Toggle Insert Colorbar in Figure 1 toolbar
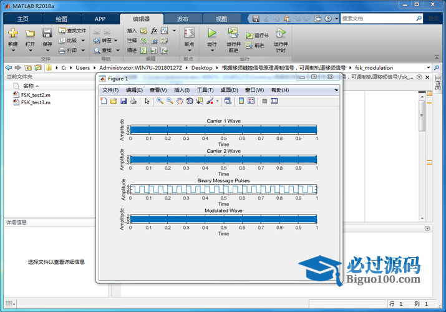This screenshot has width=446, height=312. tap(241, 101)
